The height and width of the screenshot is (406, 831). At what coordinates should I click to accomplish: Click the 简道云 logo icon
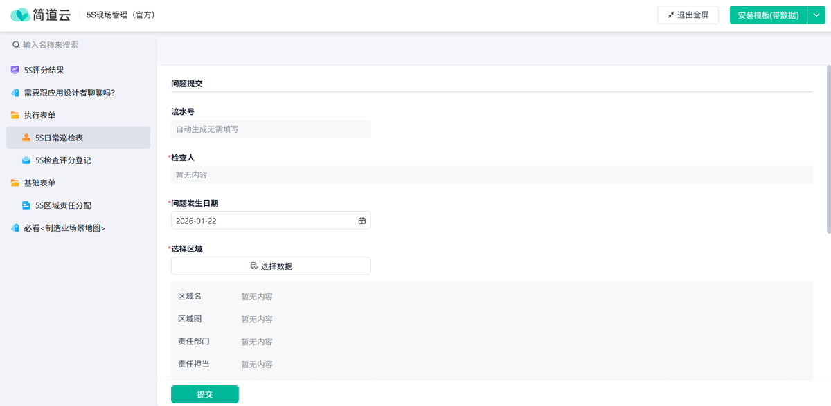[x=20, y=15]
